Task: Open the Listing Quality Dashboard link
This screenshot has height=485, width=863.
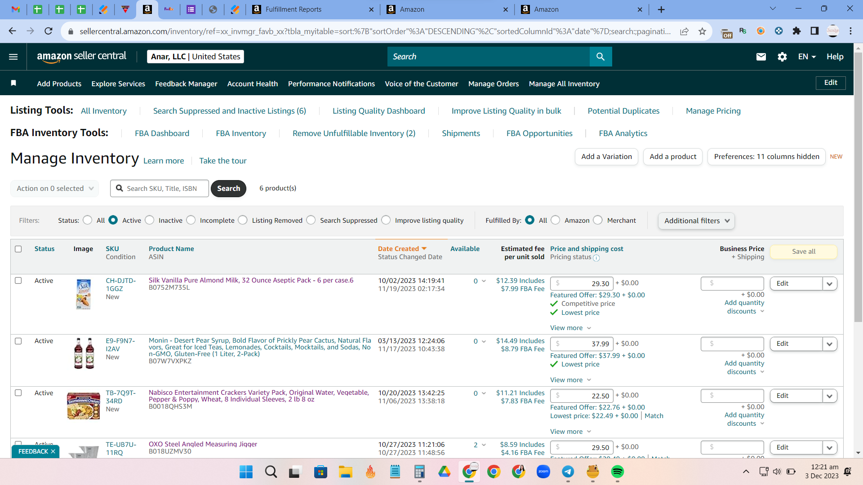Action: click(378, 111)
